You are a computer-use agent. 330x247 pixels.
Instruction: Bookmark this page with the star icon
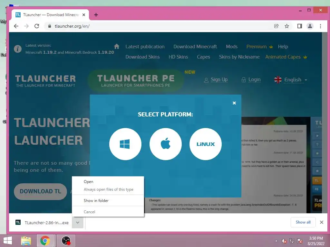point(286,26)
